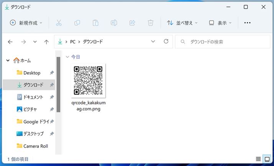Click the Share icon in toolbar
The height and width of the screenshot is (166, 274).
(132, 23)
